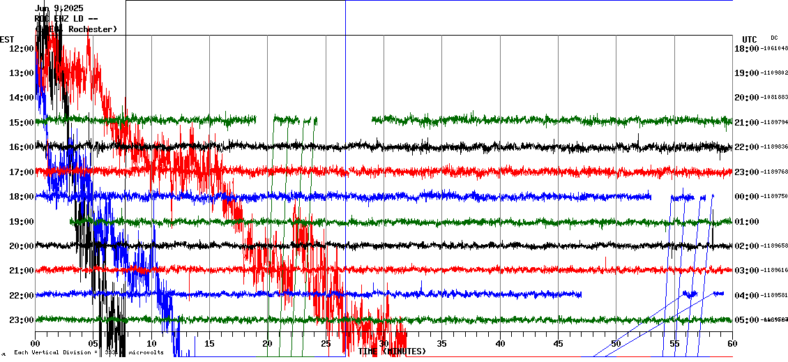788x362 pixels.
Task: Click the 60 minute axis tick label
Action: coord(732,344)
